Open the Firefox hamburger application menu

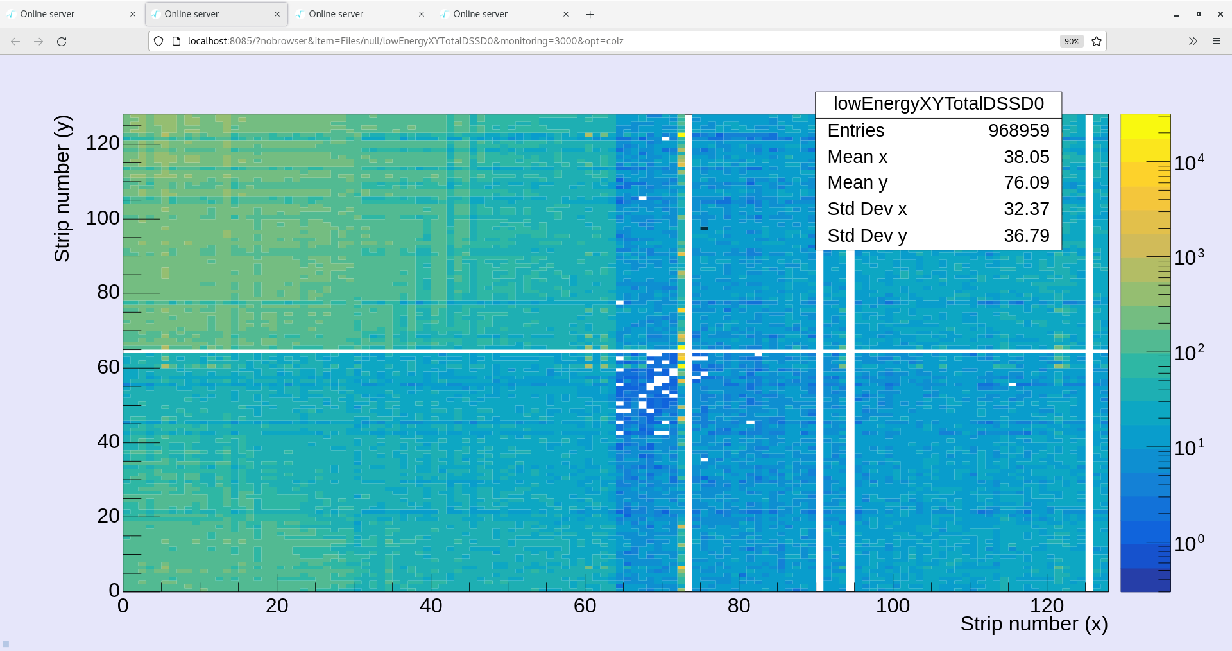(1216, 41)
